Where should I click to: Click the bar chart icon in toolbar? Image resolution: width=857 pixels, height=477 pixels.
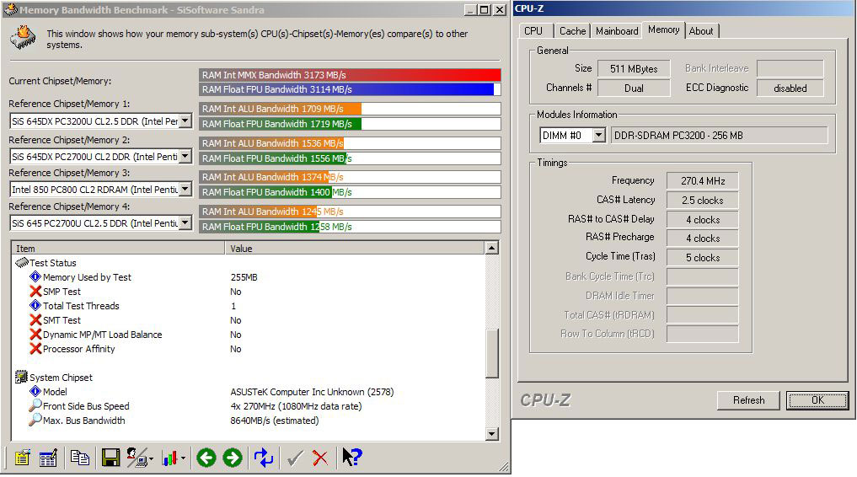click(169, 458)
